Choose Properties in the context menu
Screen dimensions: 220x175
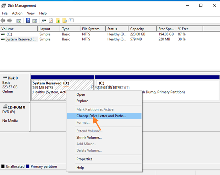(104, 159)
